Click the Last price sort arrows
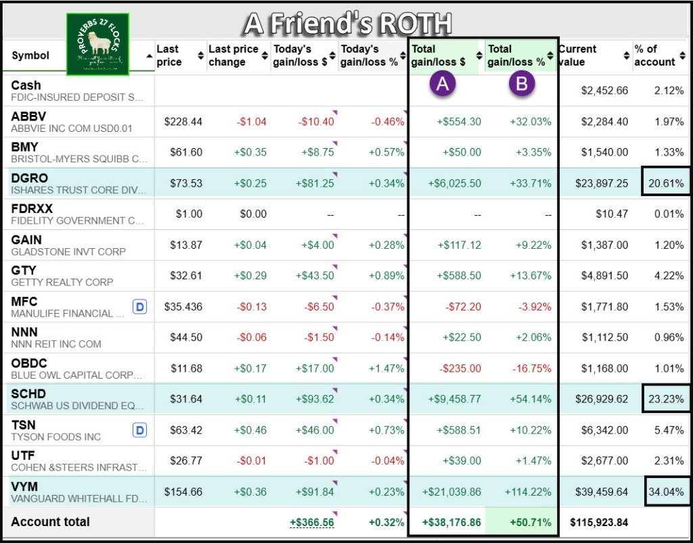 pos(200,56)
